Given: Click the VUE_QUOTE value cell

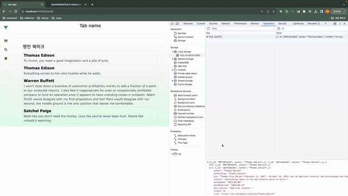Looking at the screenshot, I should click(x=312, y=37).
